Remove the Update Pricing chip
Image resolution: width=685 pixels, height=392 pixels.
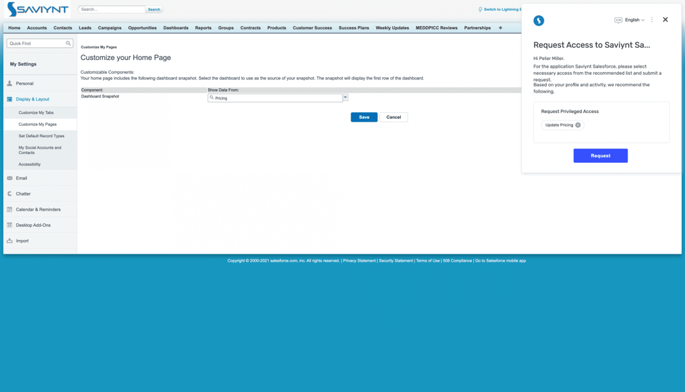tap(578, 125)
